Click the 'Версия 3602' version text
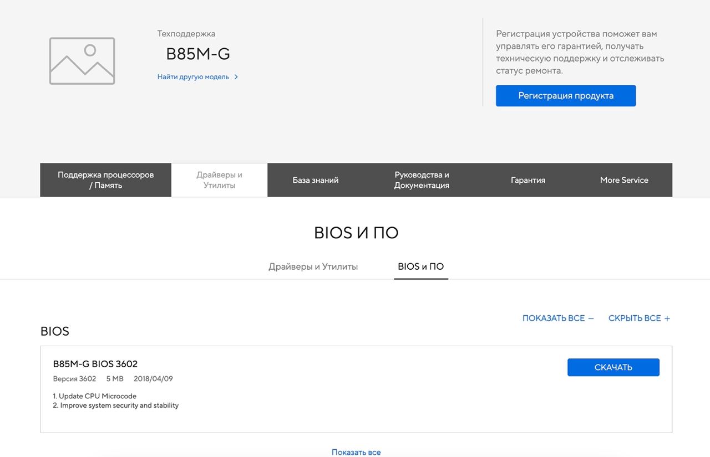The width and height of the screenshot is (710, 457). click(x=74, y=379)
